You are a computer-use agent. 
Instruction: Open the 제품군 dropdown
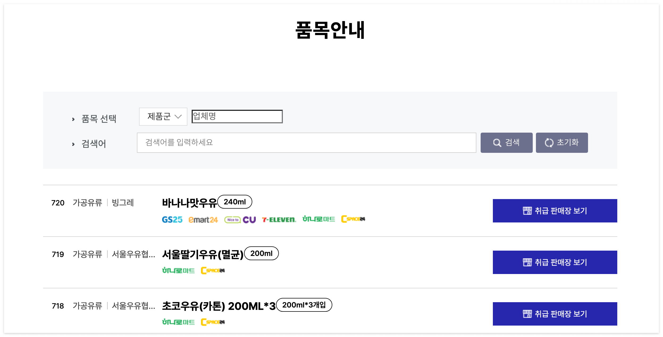163,116
